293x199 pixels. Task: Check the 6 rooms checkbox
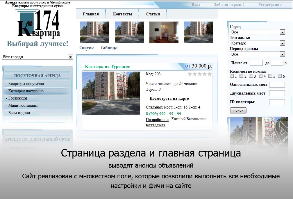click(x=280, y=76)
